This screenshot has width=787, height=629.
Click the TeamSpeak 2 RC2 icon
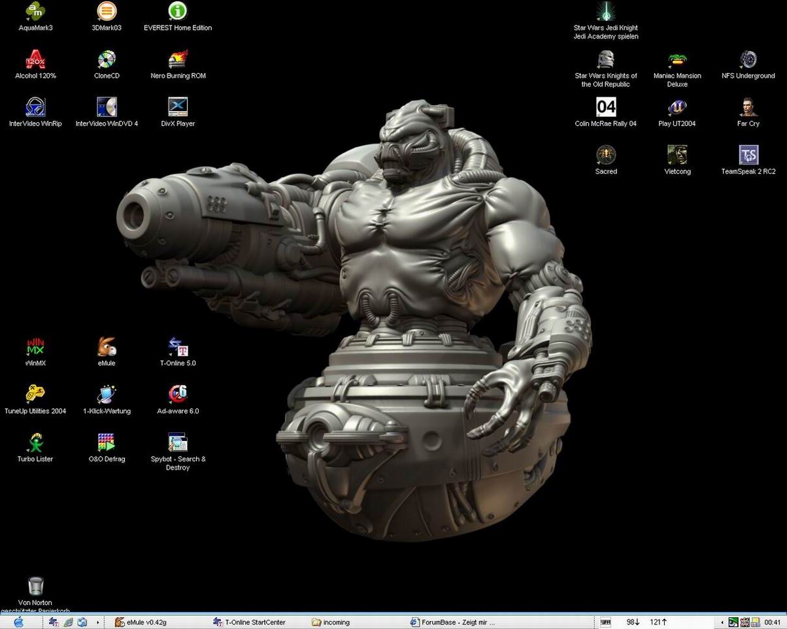748,155
